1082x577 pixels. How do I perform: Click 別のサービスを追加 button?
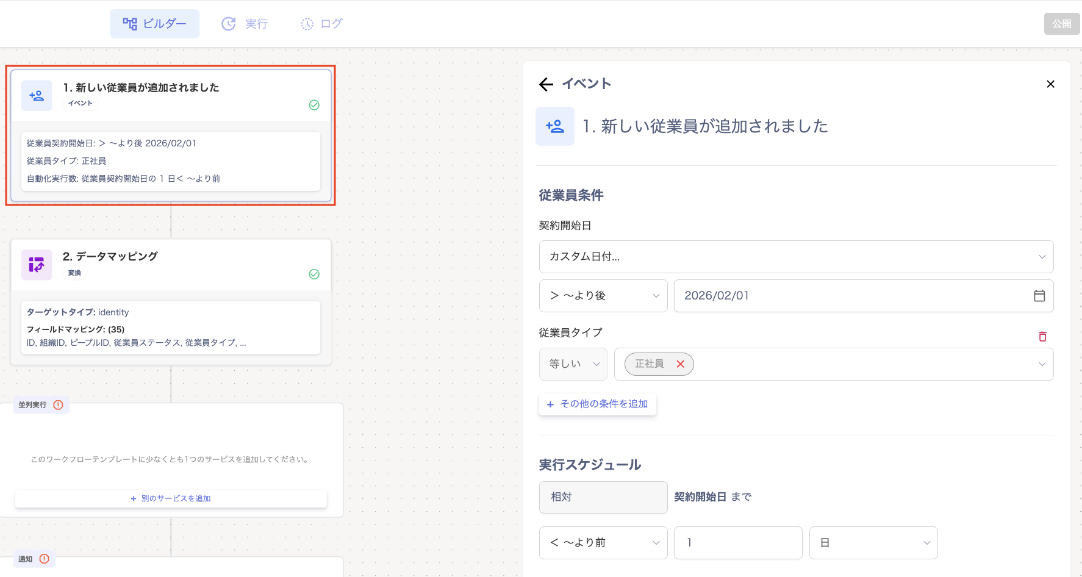pos(171,498)
